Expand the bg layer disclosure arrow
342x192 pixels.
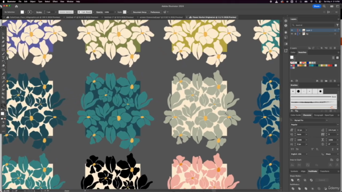[300, 34]
